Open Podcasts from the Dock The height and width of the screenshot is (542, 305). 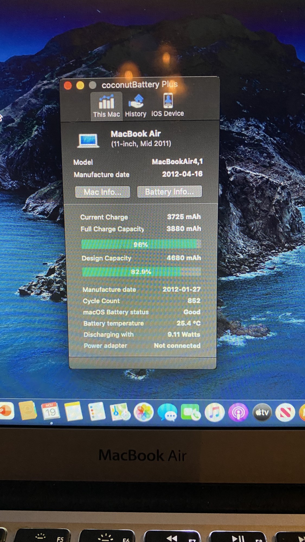pos(238,412)
